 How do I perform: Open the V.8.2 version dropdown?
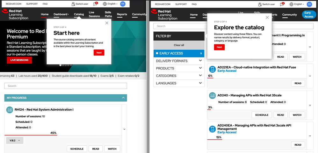point(15,141)
